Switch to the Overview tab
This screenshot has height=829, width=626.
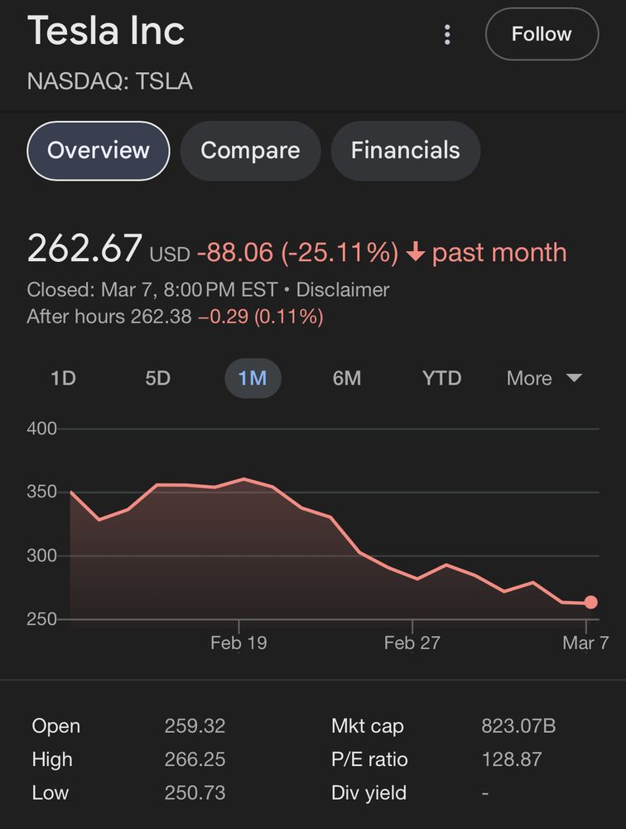point(99,151)
